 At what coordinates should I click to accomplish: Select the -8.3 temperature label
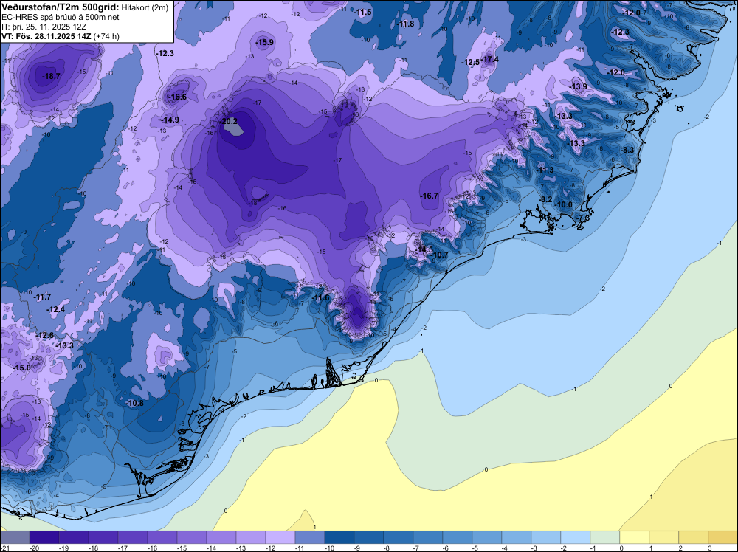point(627,150)
